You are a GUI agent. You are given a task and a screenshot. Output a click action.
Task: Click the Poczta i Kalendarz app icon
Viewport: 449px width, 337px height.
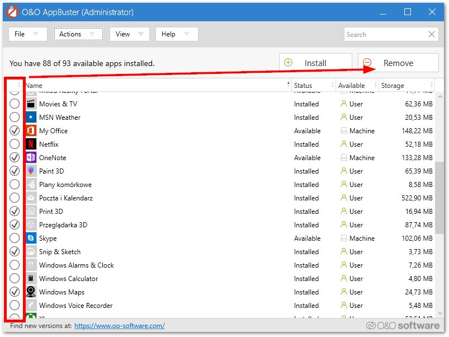pos(31,198)
